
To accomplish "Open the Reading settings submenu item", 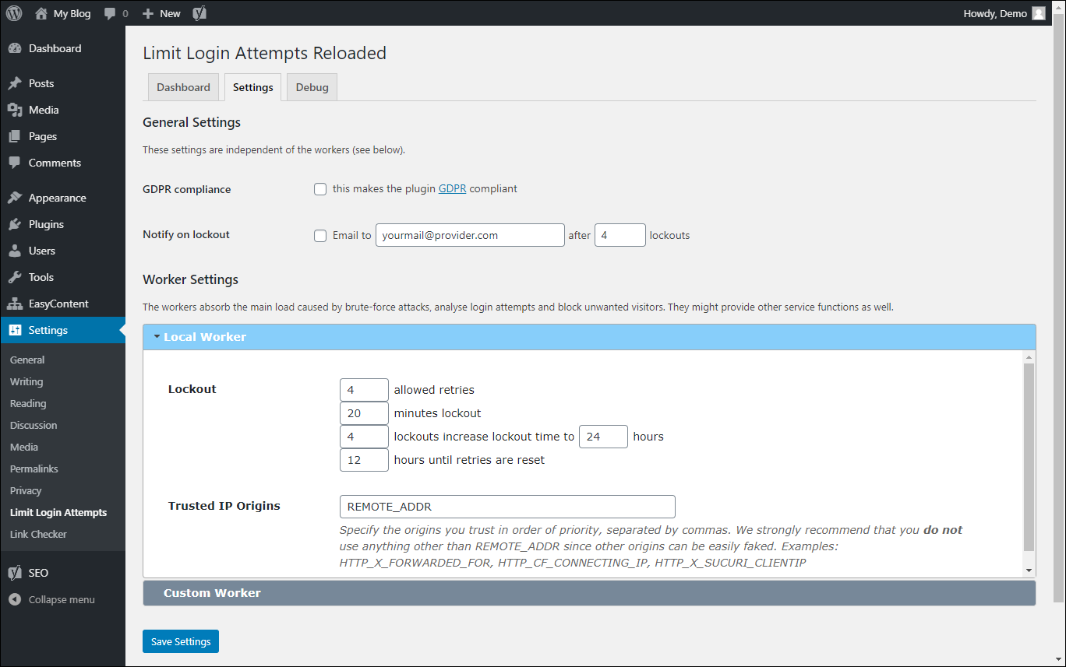I will [x=28, y=403].
